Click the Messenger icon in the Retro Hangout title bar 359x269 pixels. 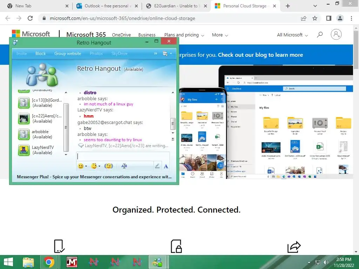tap(15, 42)
